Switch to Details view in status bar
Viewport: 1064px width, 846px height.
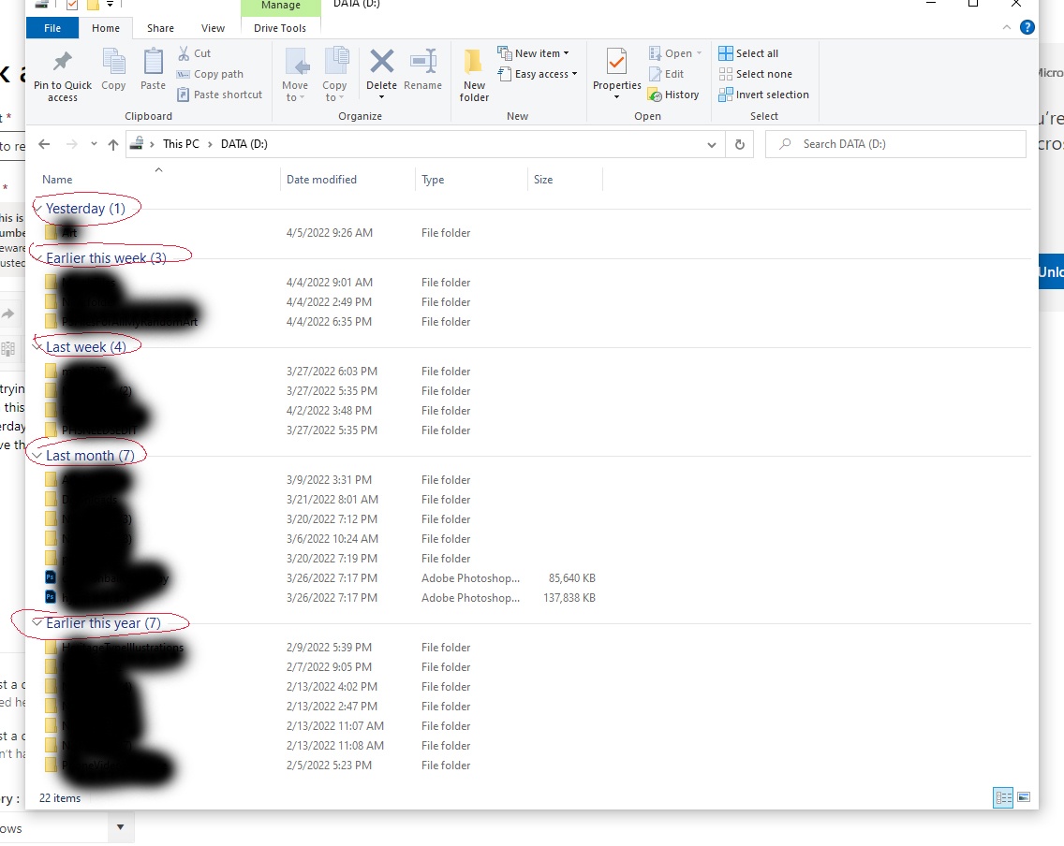1003,797
